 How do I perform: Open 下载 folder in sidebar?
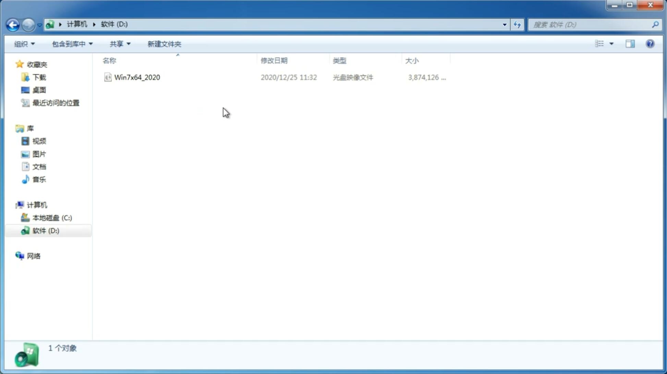point(39,77)
